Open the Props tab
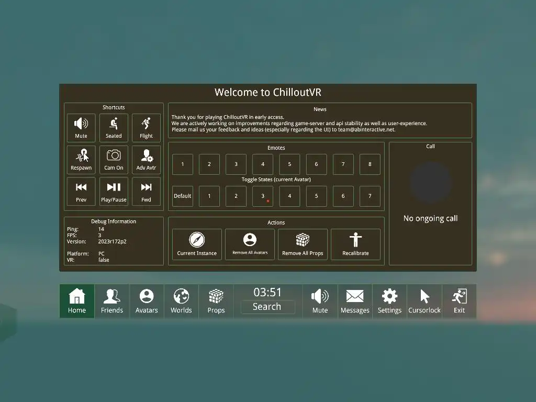This screenshot has width=536, height=402. (216, 301)
